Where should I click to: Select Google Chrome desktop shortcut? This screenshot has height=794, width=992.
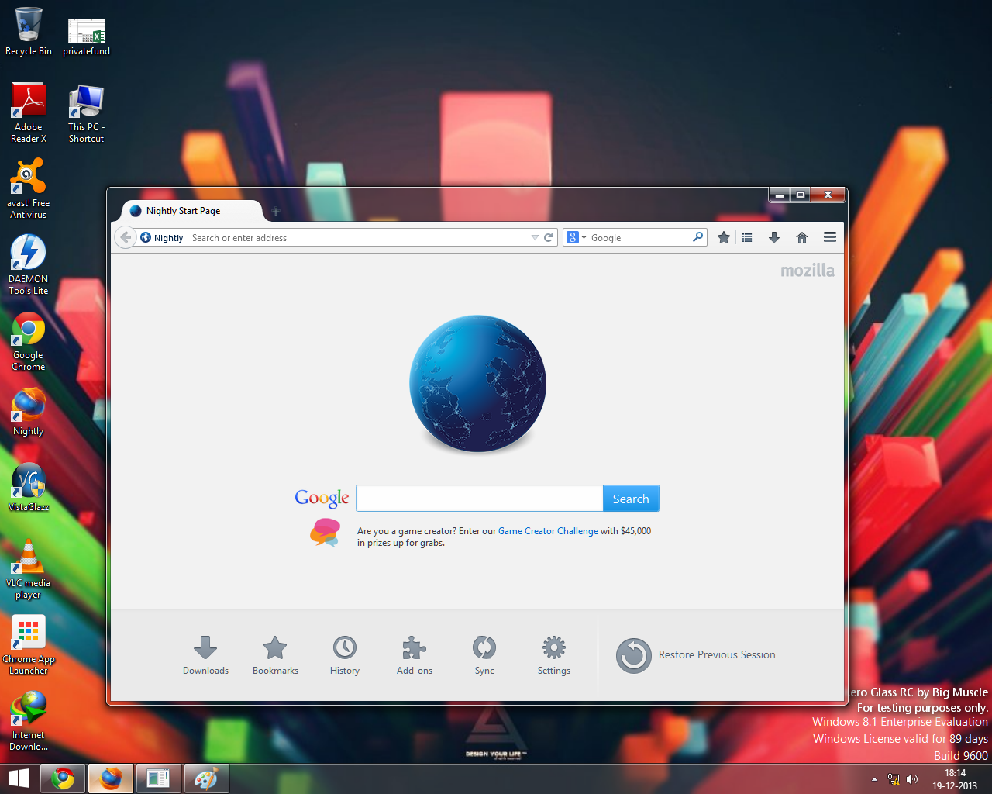pyautogui.click(x=29, y=342)
